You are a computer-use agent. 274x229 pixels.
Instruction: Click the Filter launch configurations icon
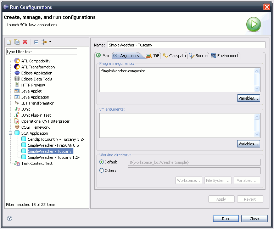click(x=44, y=42)
